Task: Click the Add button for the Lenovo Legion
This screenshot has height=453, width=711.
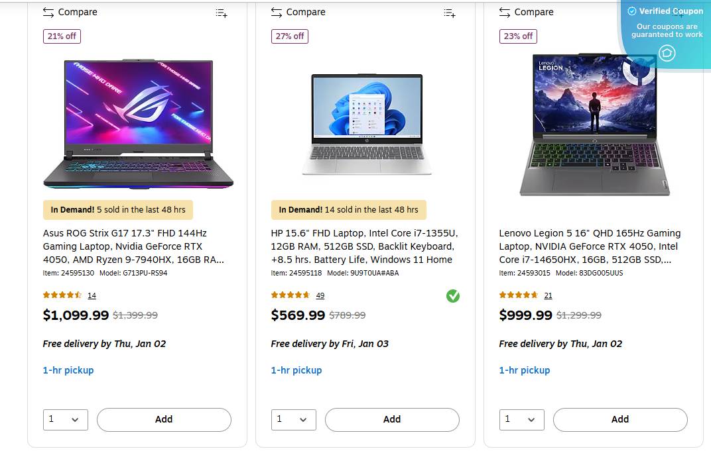Action: point(619,419)
